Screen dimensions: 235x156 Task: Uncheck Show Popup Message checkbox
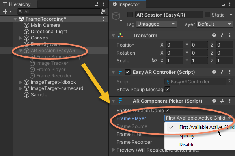(x=167, y=90)
